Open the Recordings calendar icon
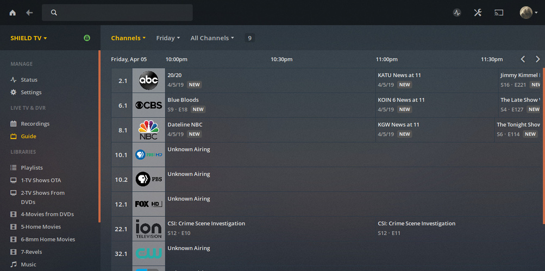 tap(14, 124)
